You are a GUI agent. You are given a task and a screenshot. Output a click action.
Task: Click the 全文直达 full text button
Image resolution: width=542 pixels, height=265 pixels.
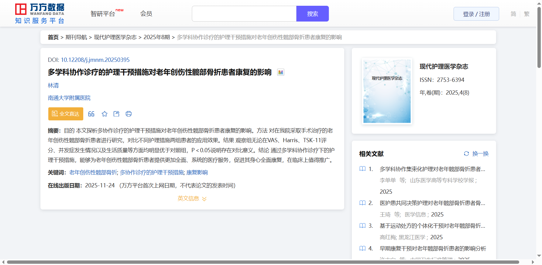[66, 114]
